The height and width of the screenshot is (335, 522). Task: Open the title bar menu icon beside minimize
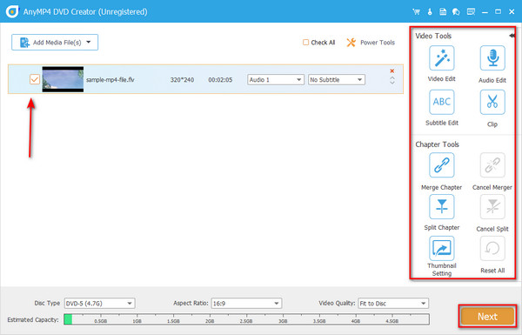click(x=471, y=12)
